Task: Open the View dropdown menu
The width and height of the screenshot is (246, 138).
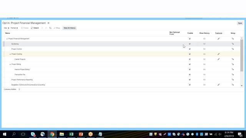Action: coord(7,28)
